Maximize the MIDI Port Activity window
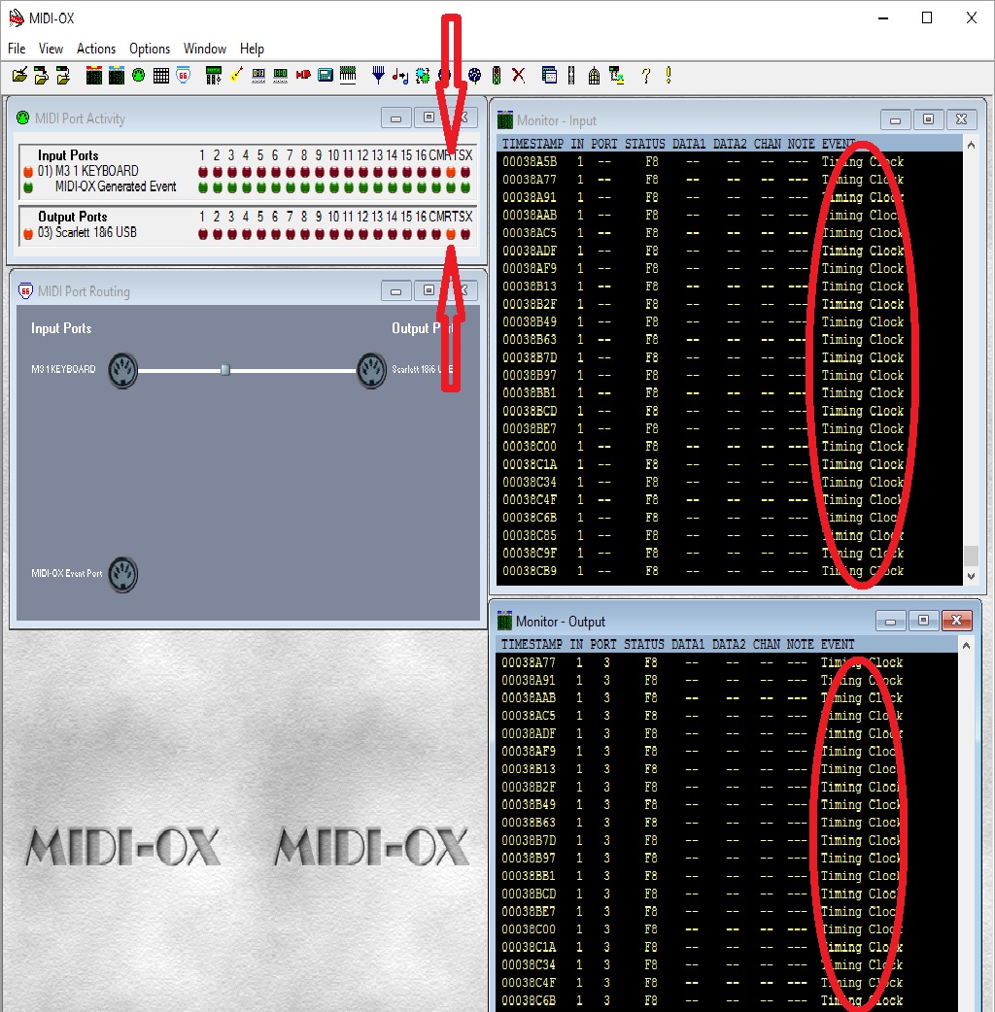The image size is (995, 1012). (x=429, y=118)
